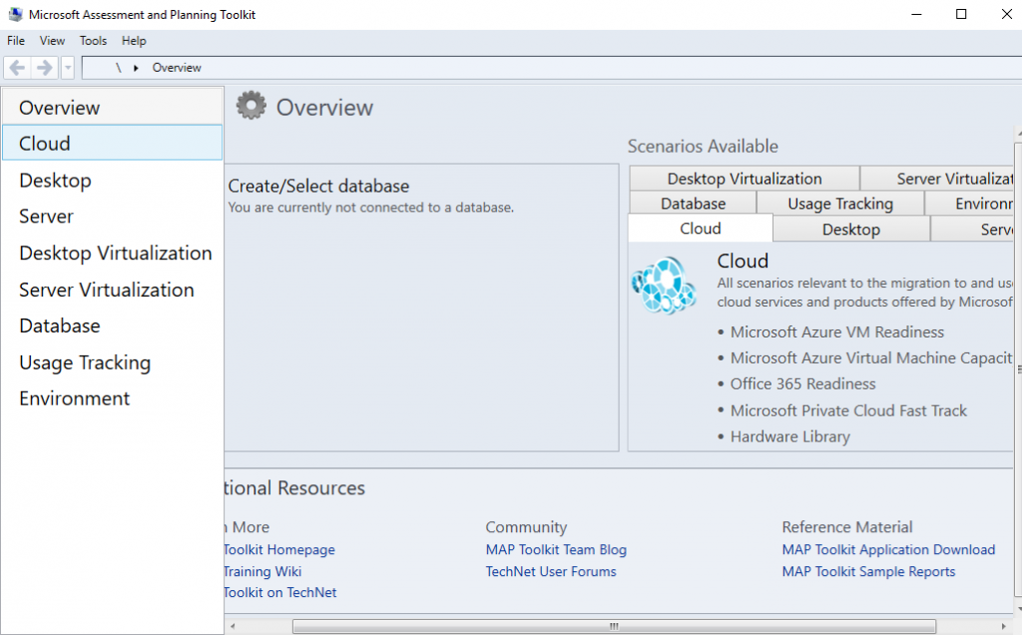Switch to the Server Virtualization scenario tab
Screen dimensions: 1022x635
pos(937,179)
